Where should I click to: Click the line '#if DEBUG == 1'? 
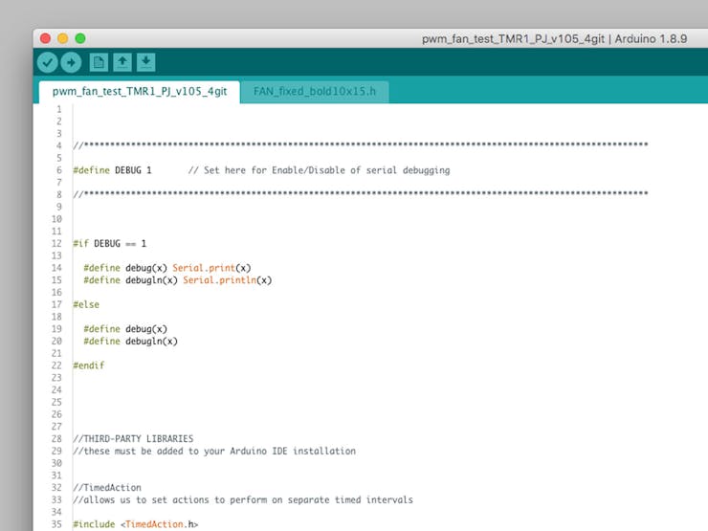[x=110, y=243]
